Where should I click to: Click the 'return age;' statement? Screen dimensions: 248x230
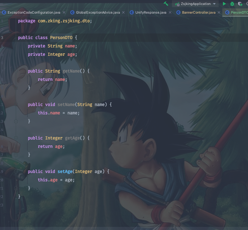tap(51, 146)
